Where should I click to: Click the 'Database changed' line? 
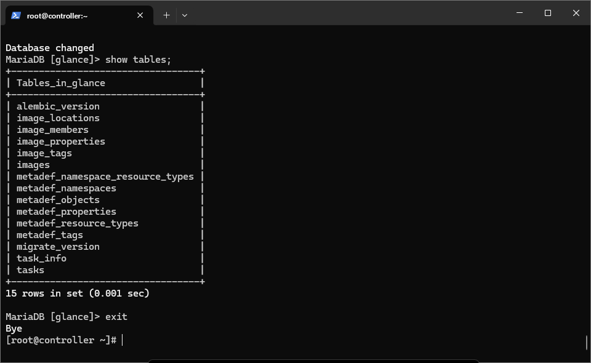pyautogui.click(x=50, y=48)
